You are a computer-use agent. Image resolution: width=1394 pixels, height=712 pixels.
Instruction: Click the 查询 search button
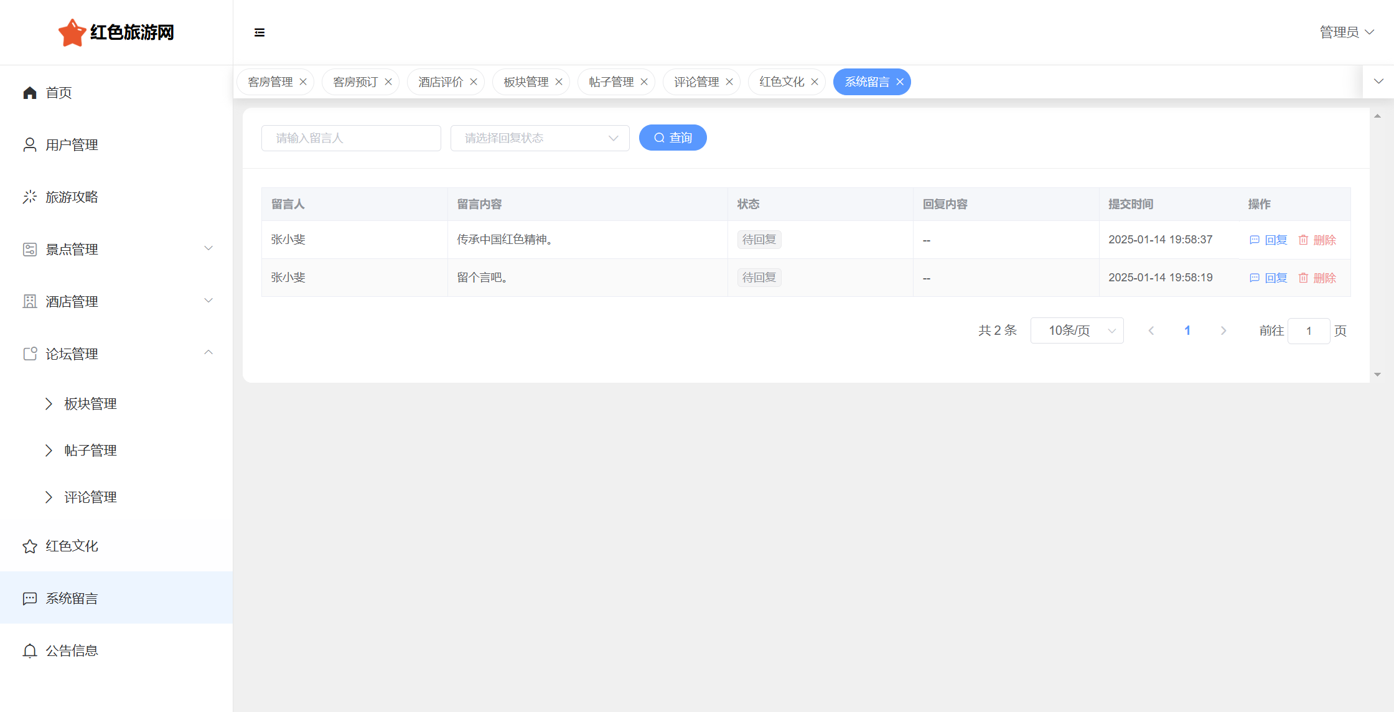tap(673, 138)
